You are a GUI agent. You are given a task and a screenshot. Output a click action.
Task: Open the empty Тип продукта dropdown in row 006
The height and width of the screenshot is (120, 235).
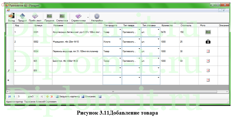[120, 68]
